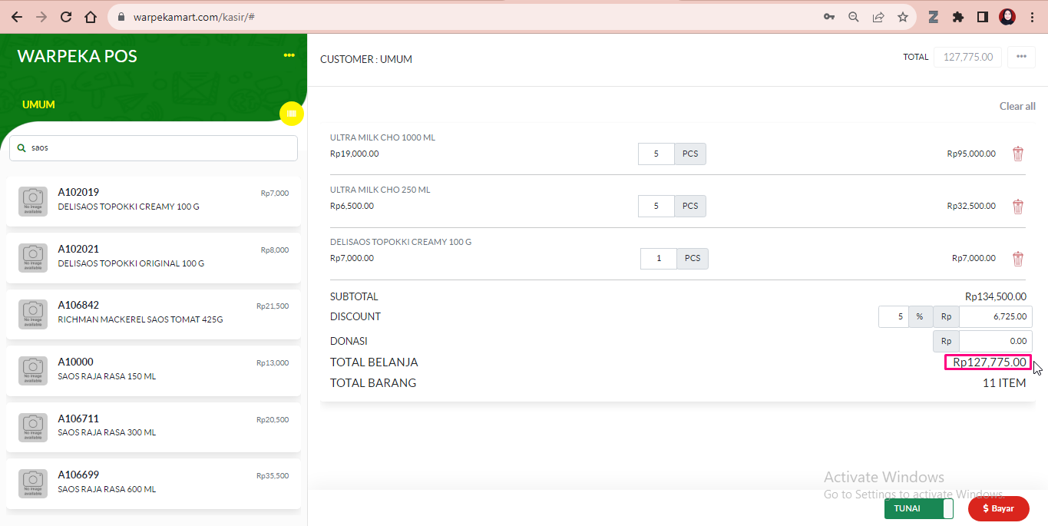
Task: Open the zoom magnifier in address bar
Action: tap(854, 17)
